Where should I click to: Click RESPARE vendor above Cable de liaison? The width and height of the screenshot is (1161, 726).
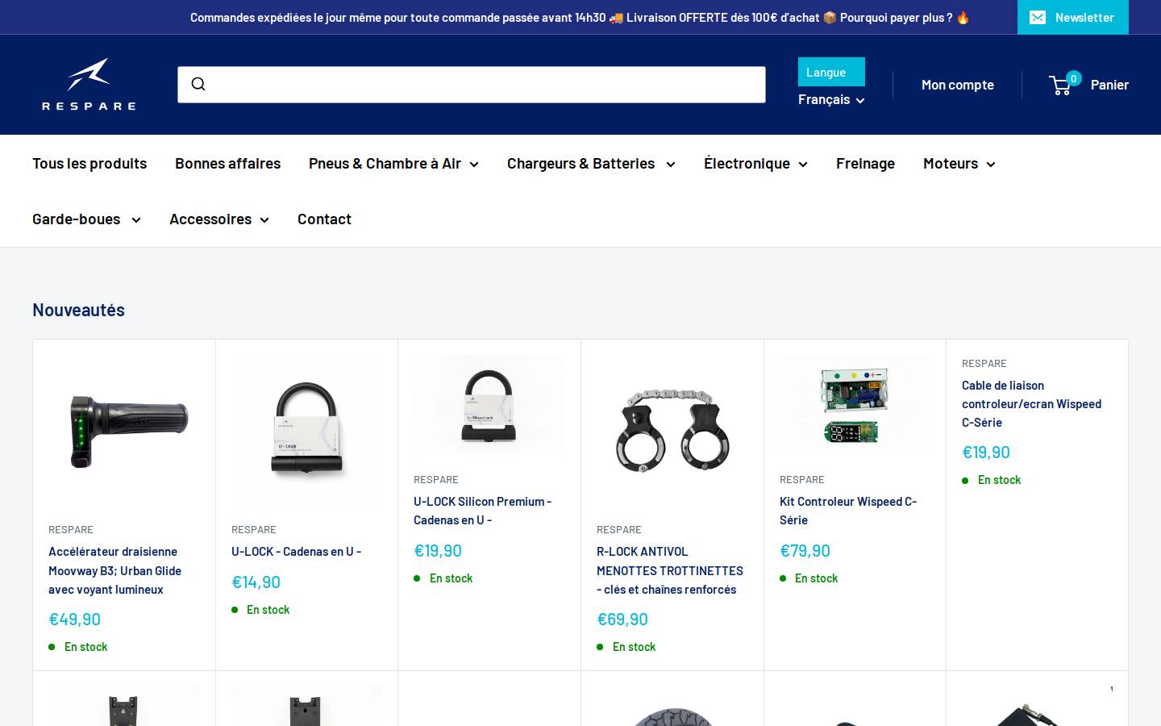click(984, 364)
